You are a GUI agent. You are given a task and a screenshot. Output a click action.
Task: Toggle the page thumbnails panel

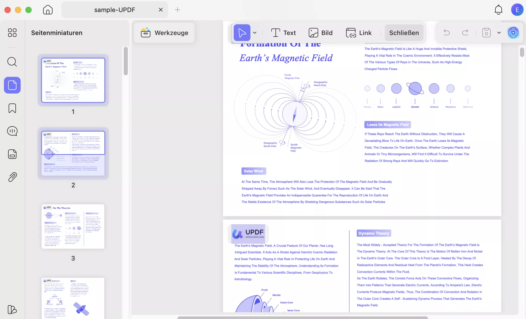point(12,85)
